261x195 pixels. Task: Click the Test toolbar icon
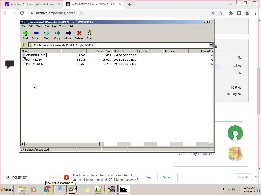47,33
